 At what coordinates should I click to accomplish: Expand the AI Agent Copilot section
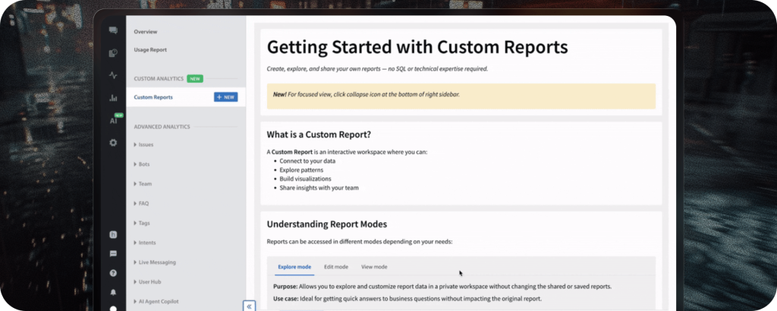click(x=156, y=302)
